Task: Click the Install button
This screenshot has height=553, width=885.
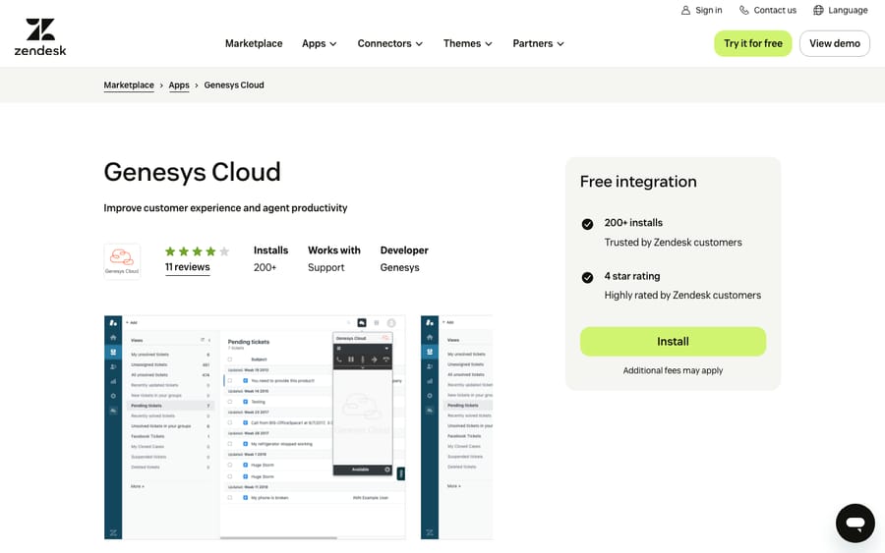Action: [673, 342]
